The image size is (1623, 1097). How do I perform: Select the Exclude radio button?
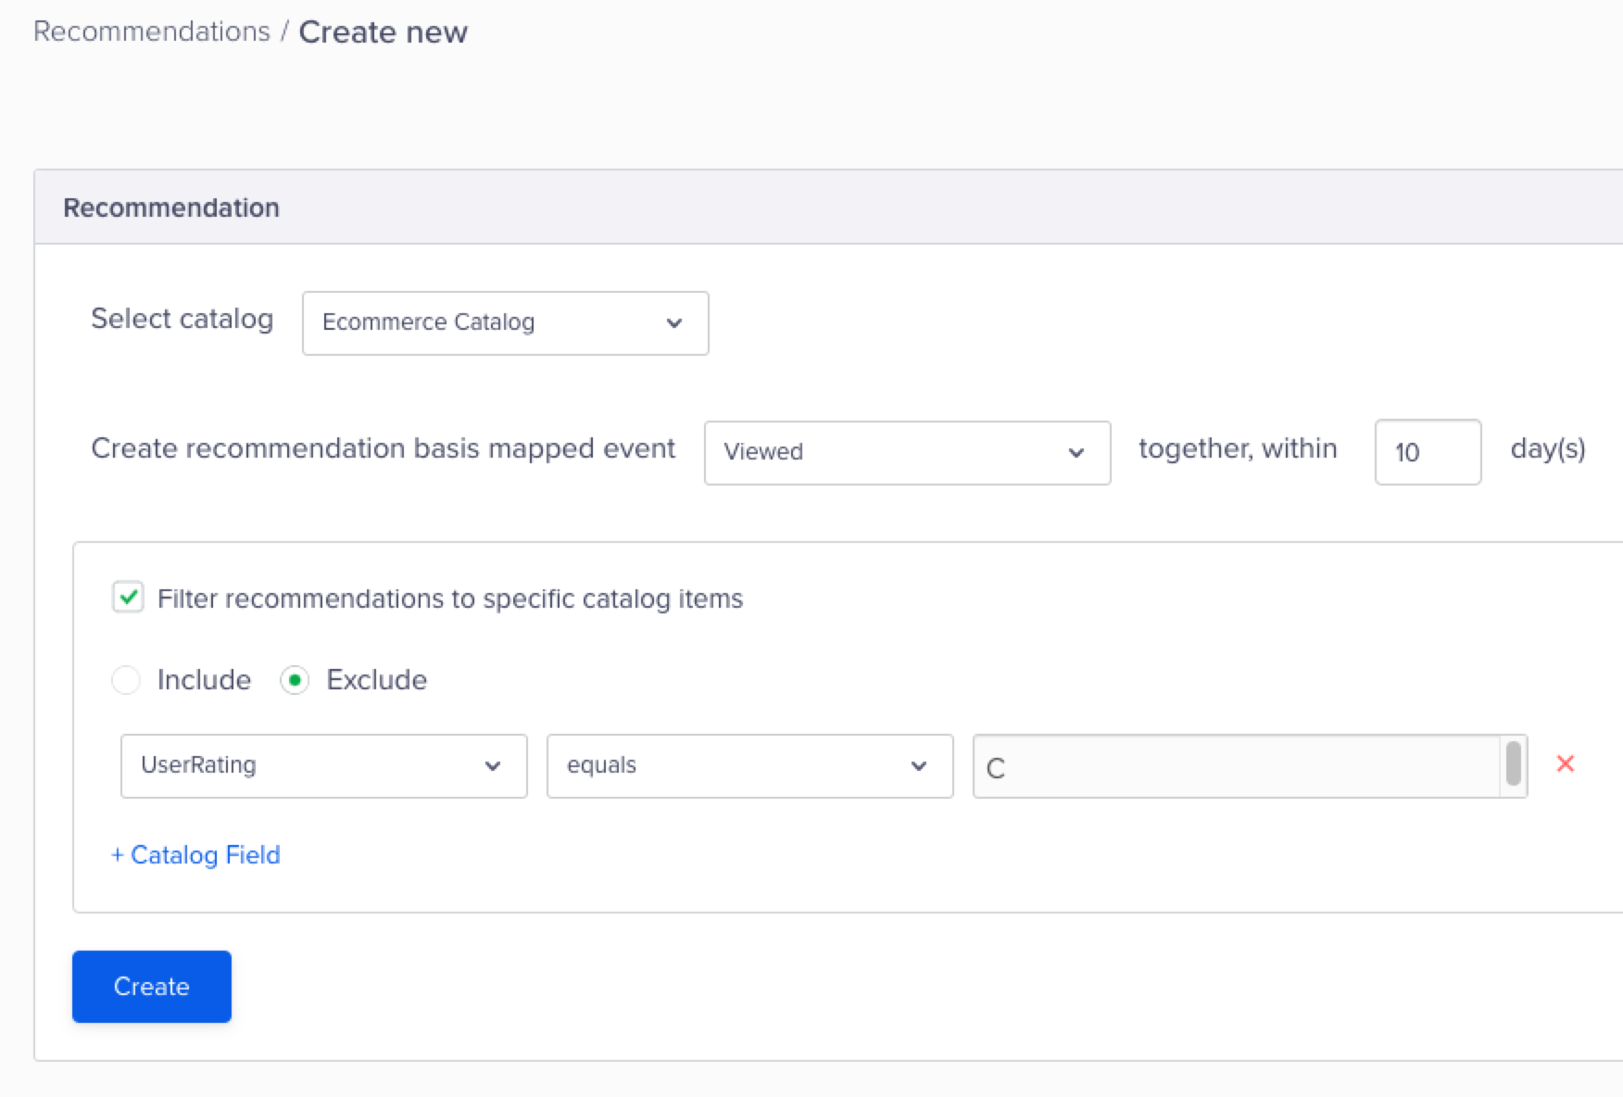coord(295,680)
